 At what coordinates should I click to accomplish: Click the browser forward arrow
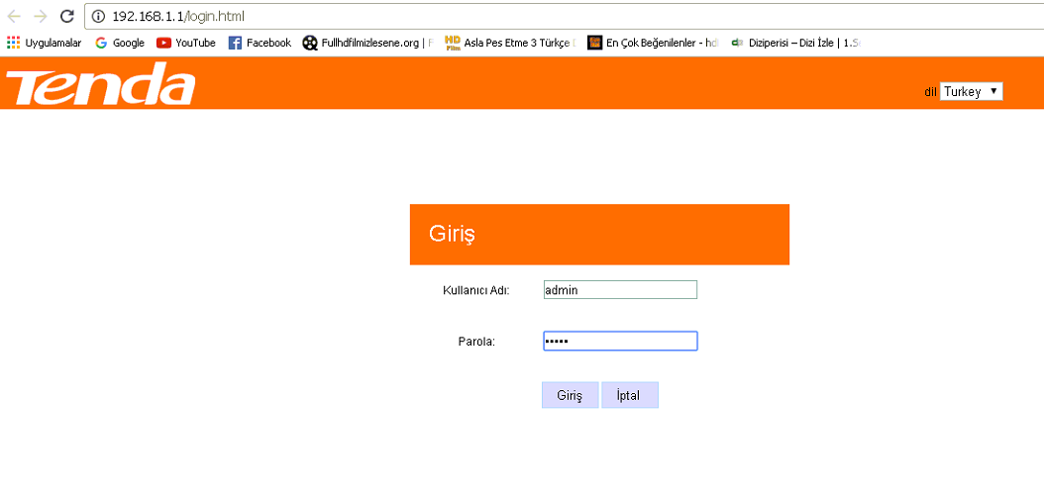(40, 16)
